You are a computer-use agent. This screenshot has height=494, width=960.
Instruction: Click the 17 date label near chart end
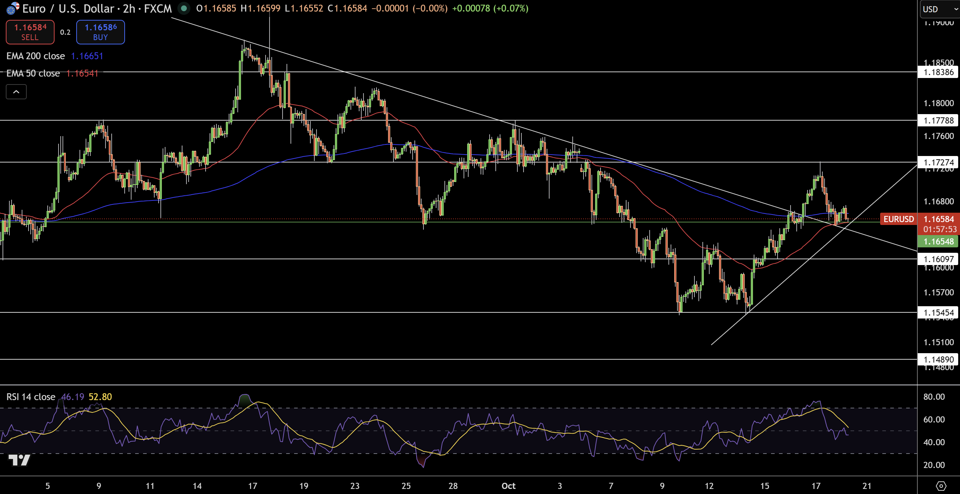[816, 486]
